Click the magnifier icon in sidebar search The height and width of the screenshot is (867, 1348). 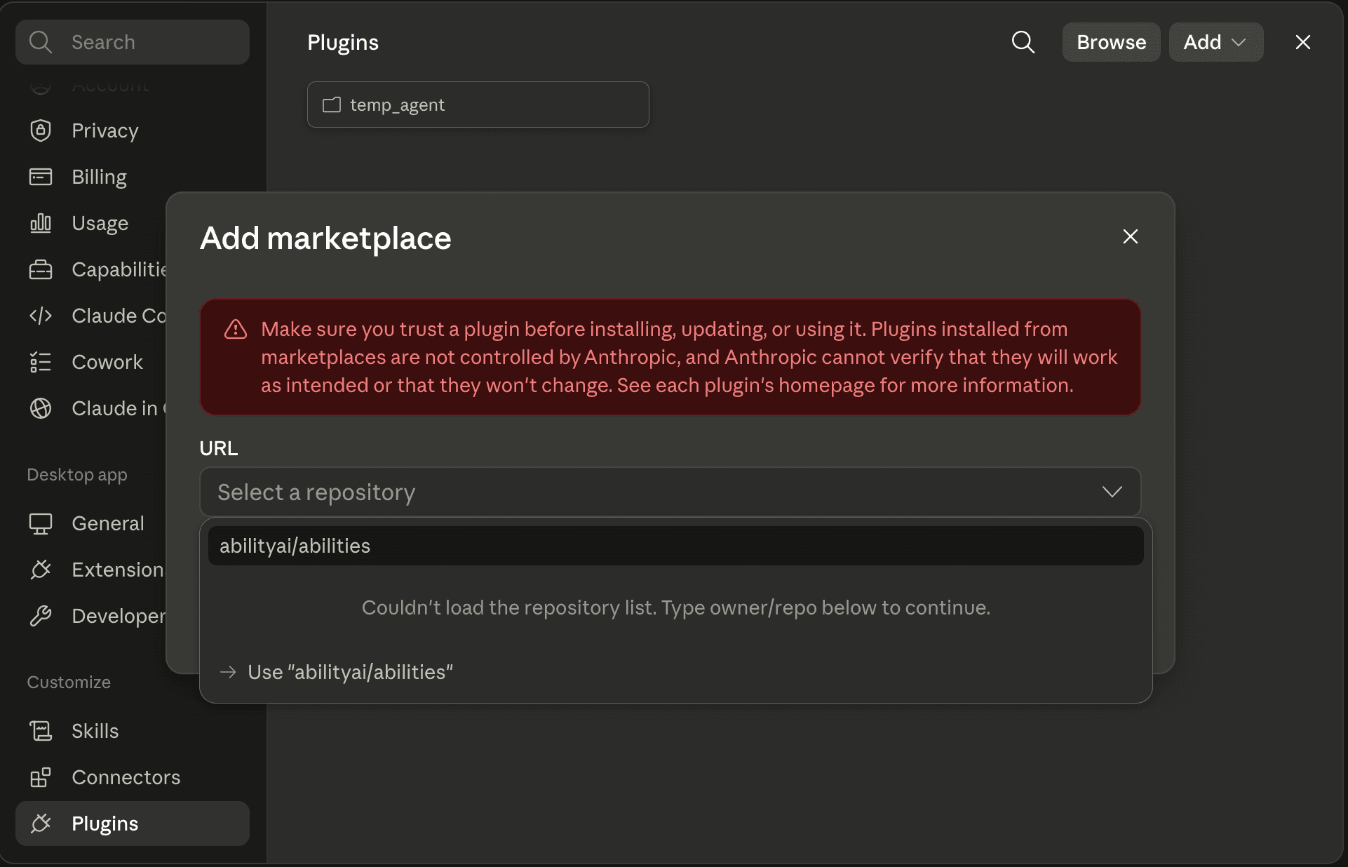[41, 42]
